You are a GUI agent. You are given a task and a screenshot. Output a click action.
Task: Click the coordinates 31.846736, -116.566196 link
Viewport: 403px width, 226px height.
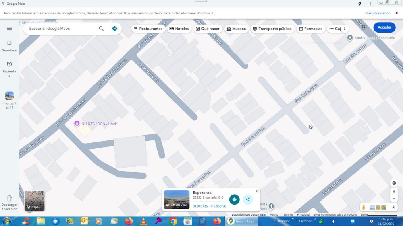click(210, 206)
